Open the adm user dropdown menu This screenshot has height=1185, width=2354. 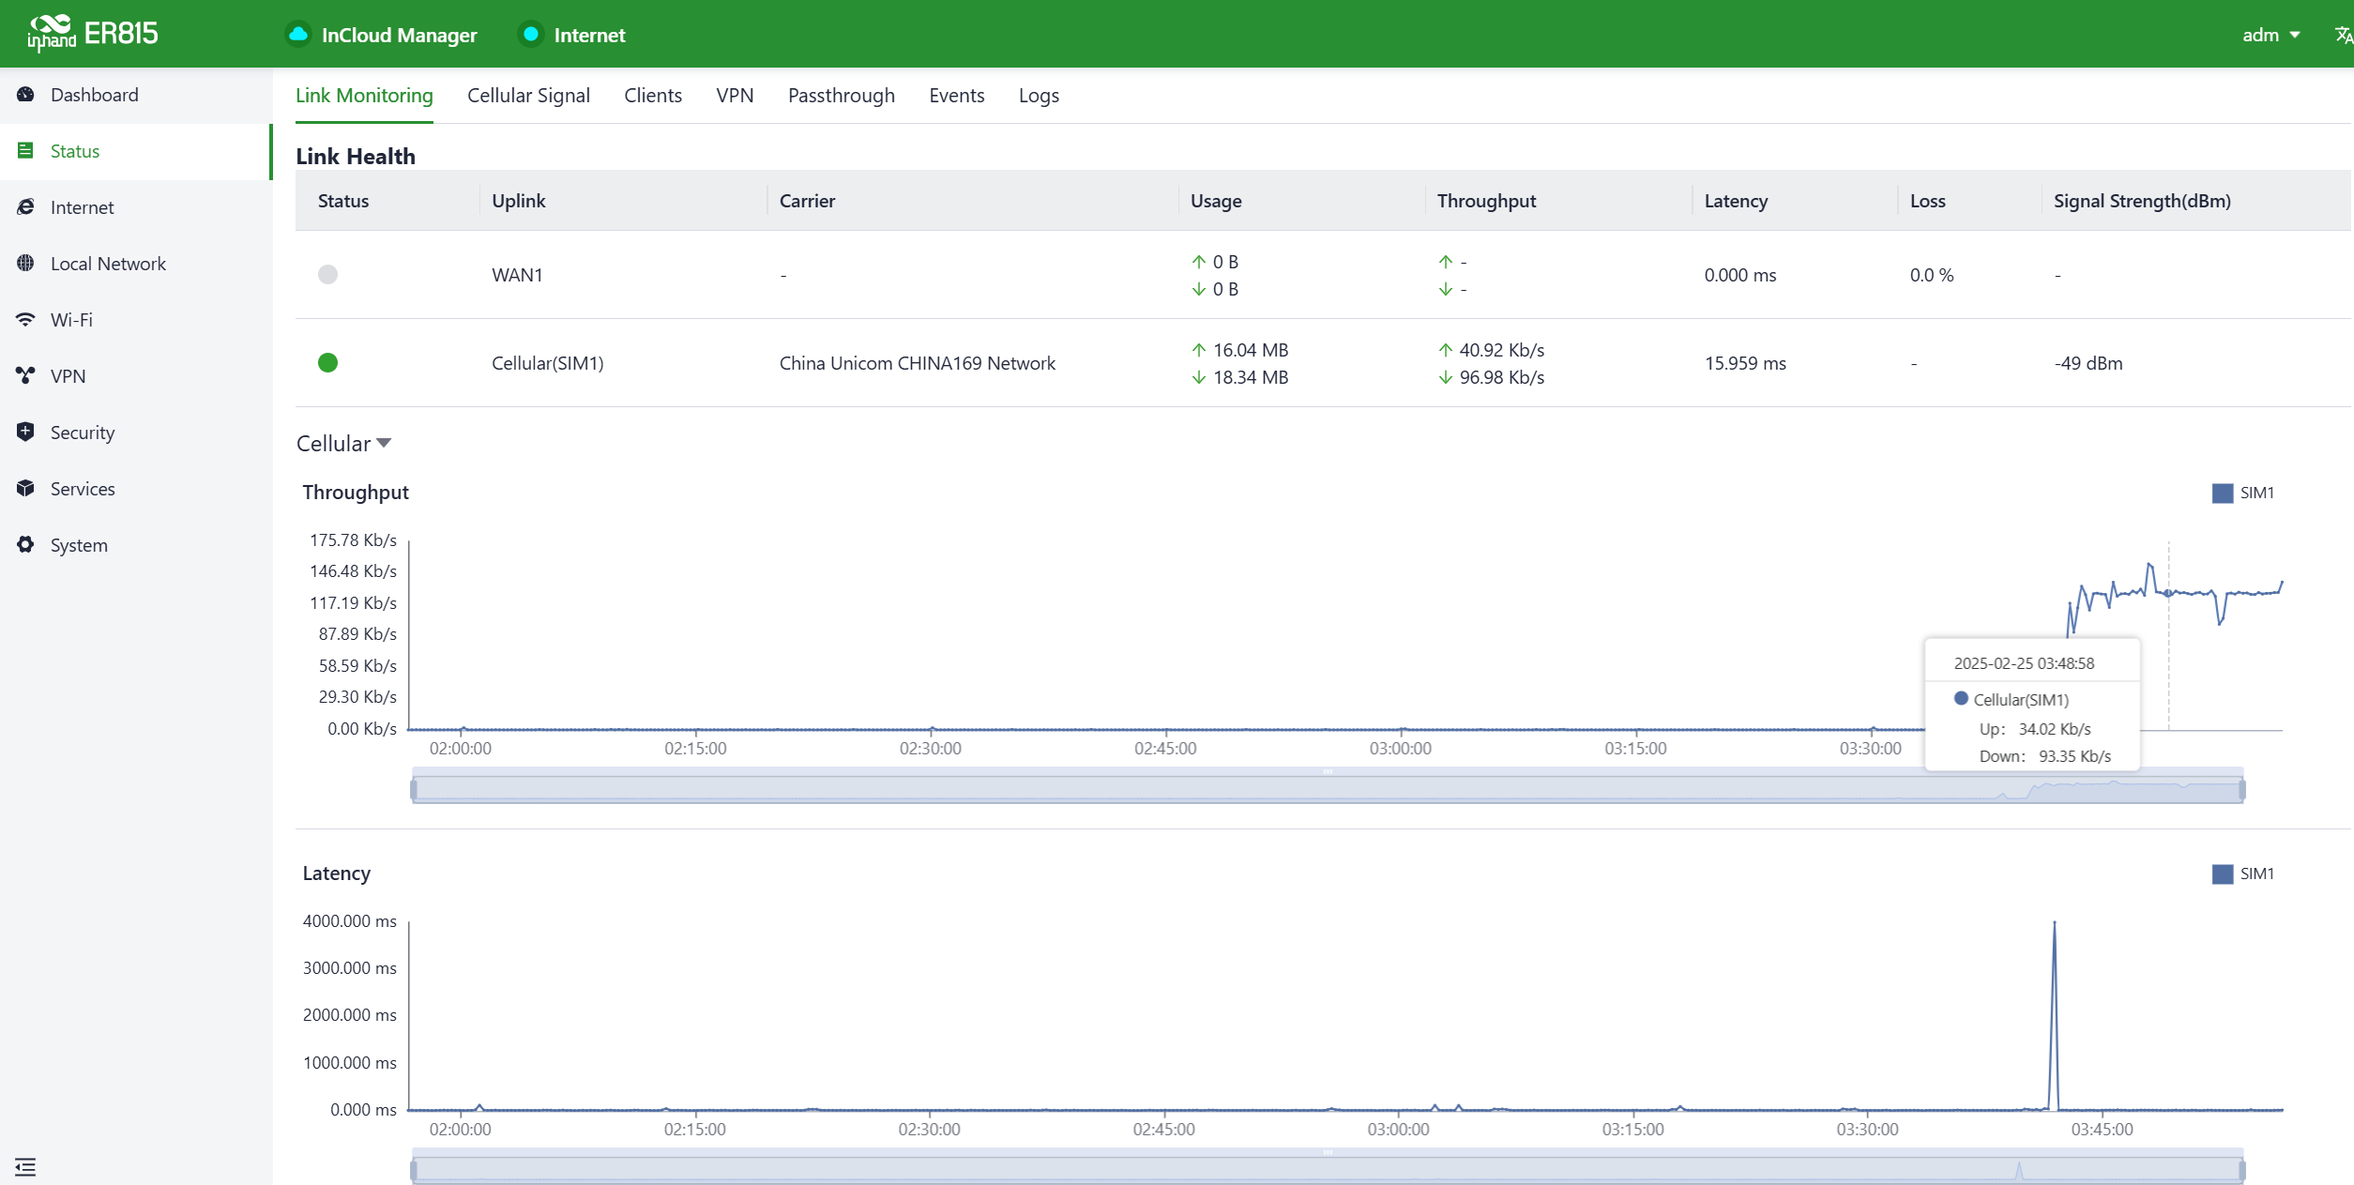click(2270, 35)
